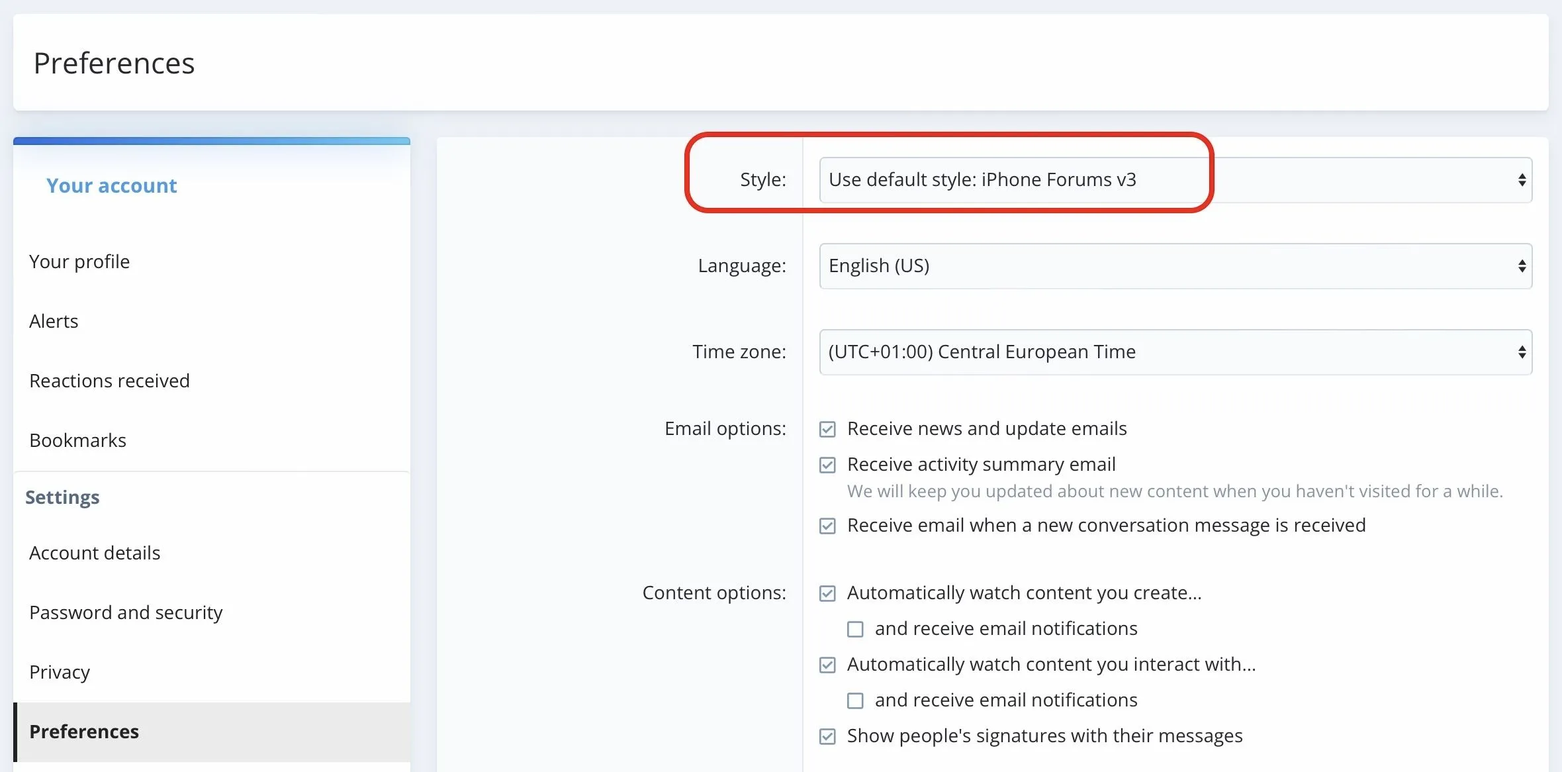Click the Your account heading link

(x=111, y=186)
